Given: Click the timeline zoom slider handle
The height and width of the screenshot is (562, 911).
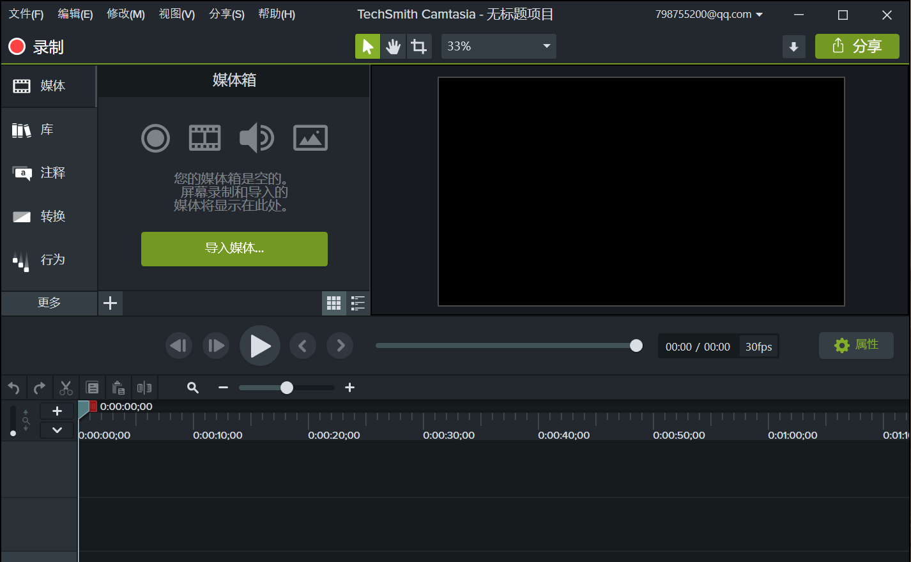Looking at the screenshot, I should (x=287, y=388).
